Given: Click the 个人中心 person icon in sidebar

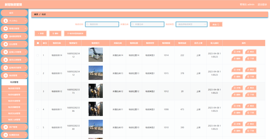Looking at the screenshot, I should (x=6, y=21).
